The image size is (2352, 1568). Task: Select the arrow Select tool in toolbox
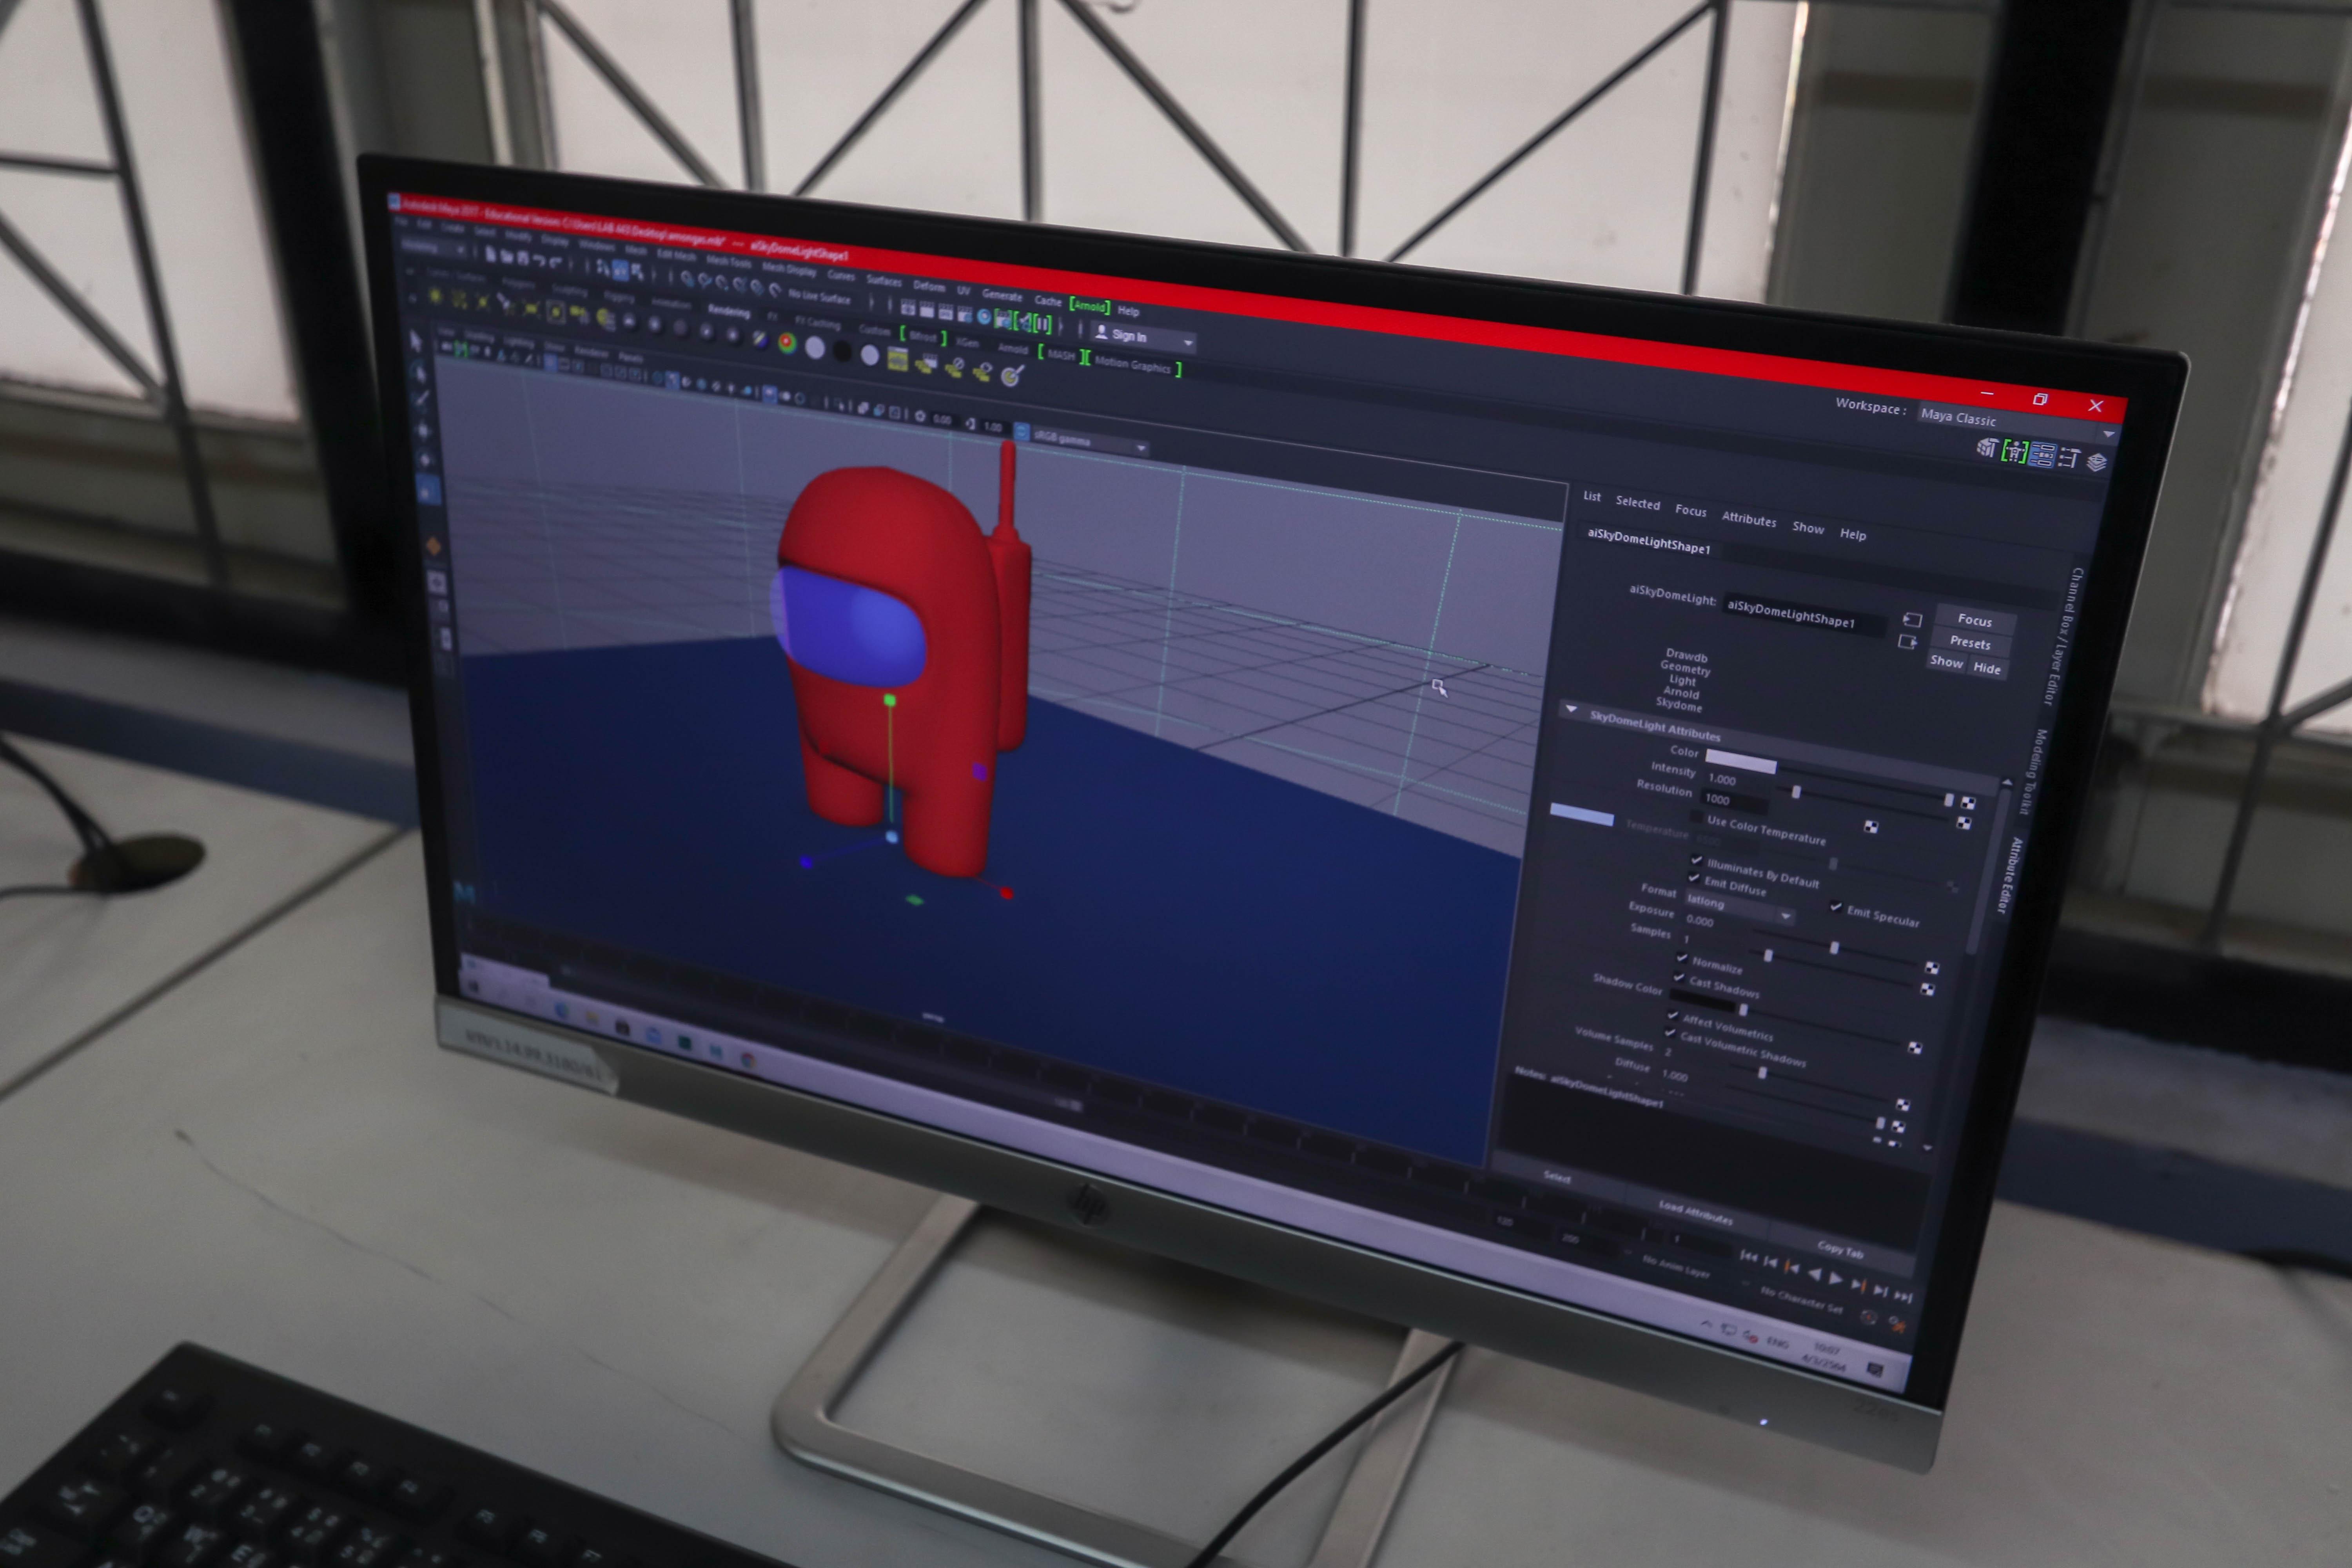(x=416, y=342)
